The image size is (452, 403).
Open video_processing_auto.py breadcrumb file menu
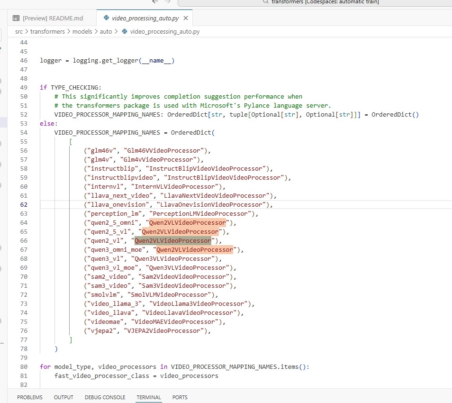pyautogui.click(x=164, y=32)
